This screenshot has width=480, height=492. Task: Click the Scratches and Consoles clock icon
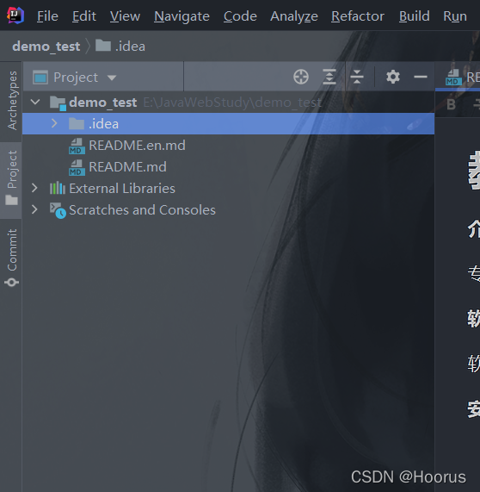tap(58, 210)
